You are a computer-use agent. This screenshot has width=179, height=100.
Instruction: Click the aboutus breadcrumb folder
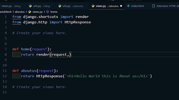point(20,12)
